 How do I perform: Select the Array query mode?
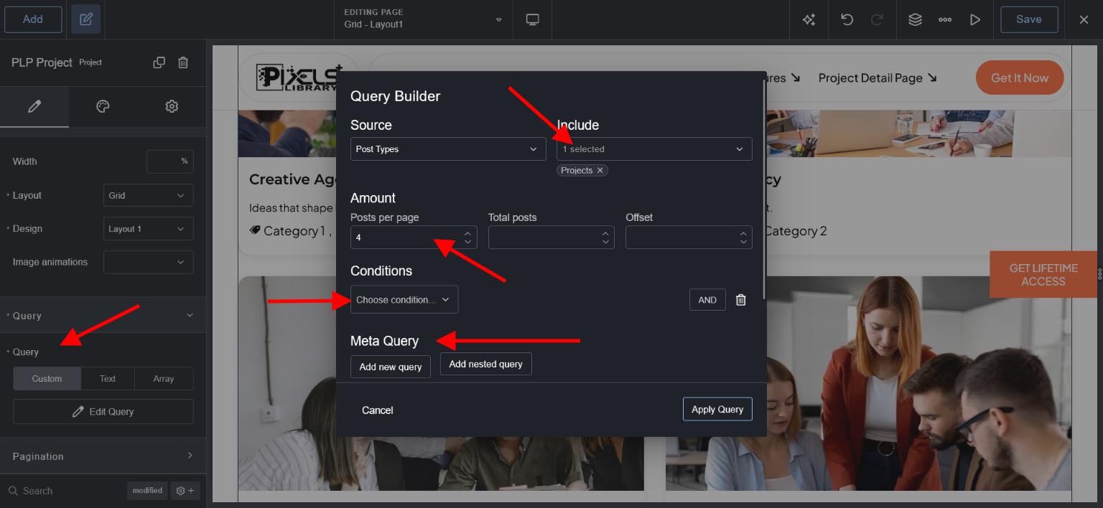coord(164,378)
